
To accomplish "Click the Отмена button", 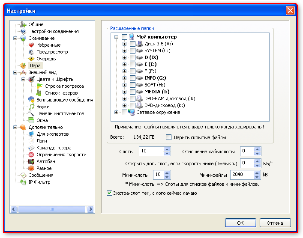I will [x=275, y=223].
